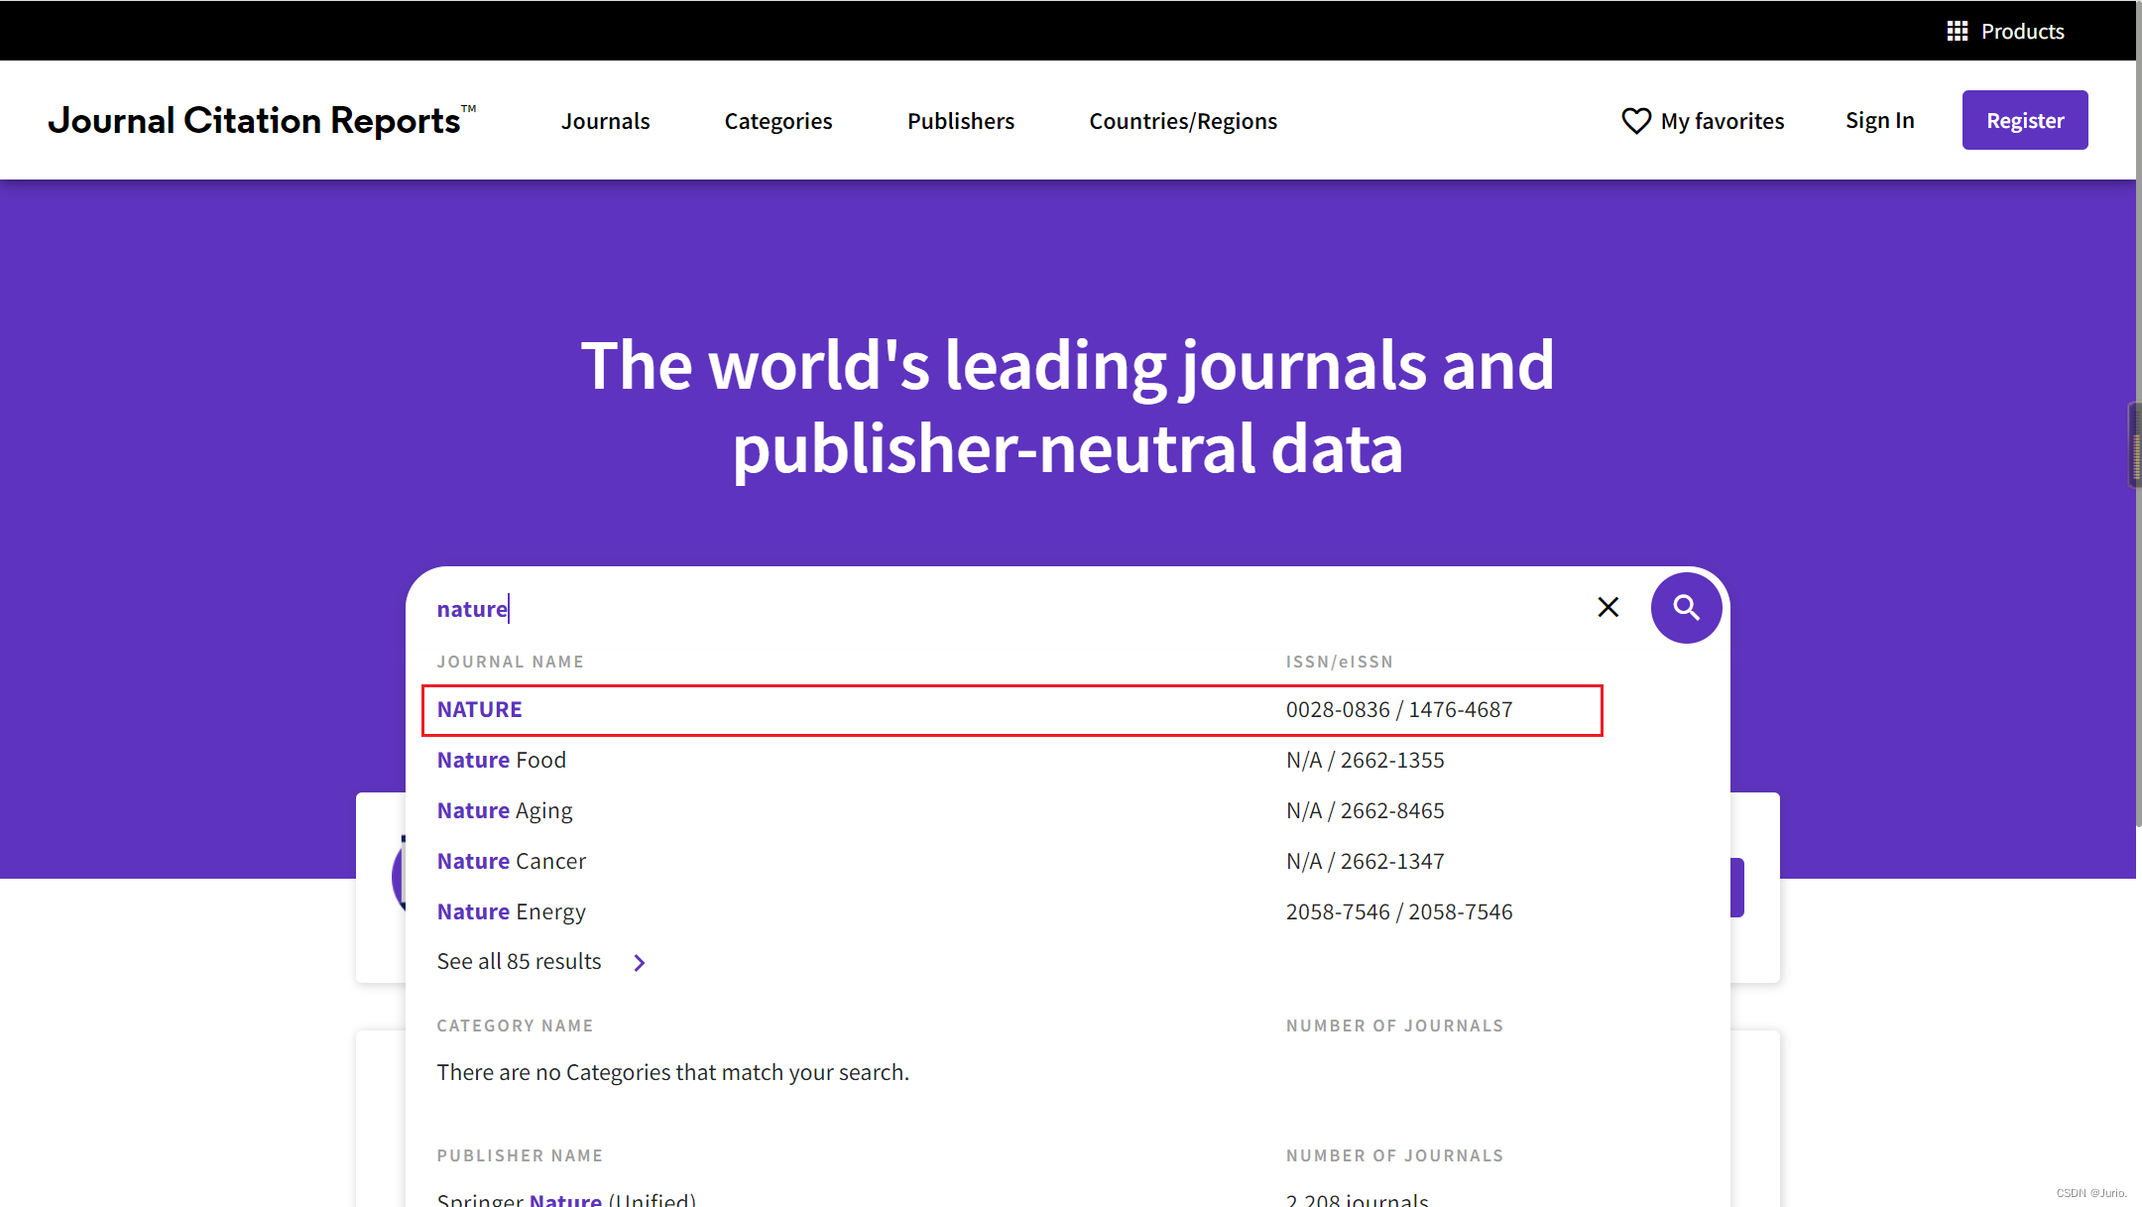Click inside the search field containing nature

click(1002, 608)
